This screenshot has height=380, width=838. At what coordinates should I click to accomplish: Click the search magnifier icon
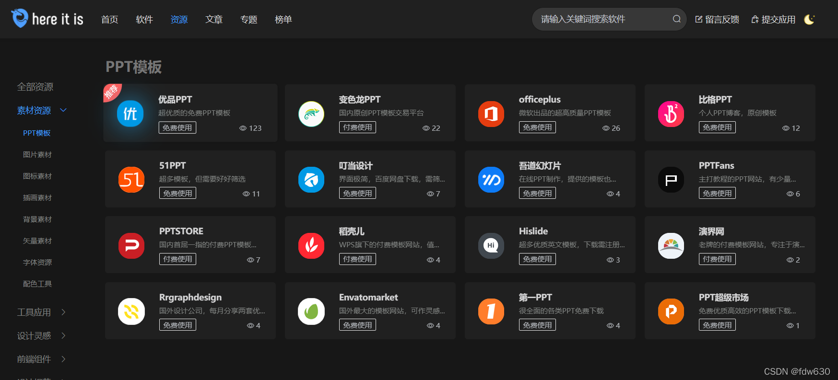677,19
